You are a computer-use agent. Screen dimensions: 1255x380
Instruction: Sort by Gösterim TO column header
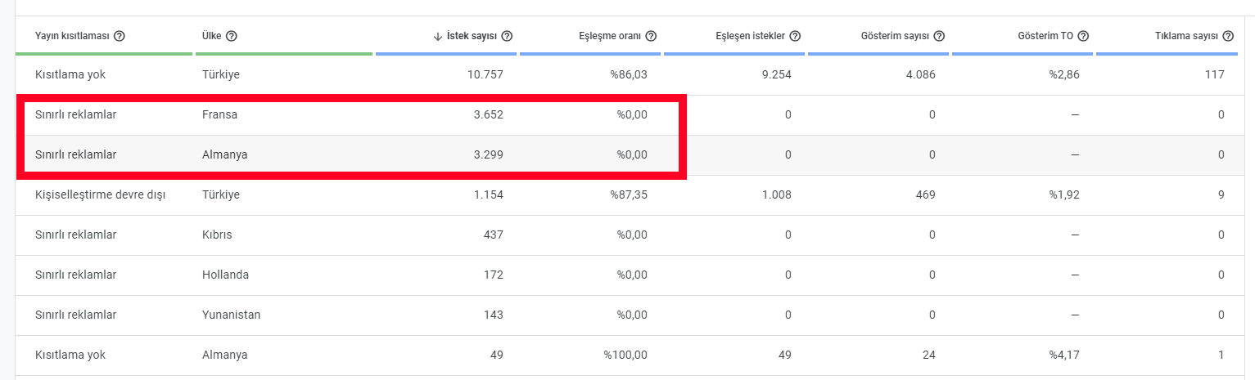click(1045, 36)
